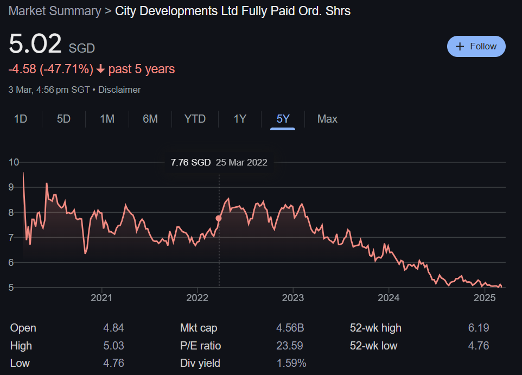The height and width of the screenshot is (375, 522).
Task: Click the 2024 x-axis label
Action: click(389, 298)
